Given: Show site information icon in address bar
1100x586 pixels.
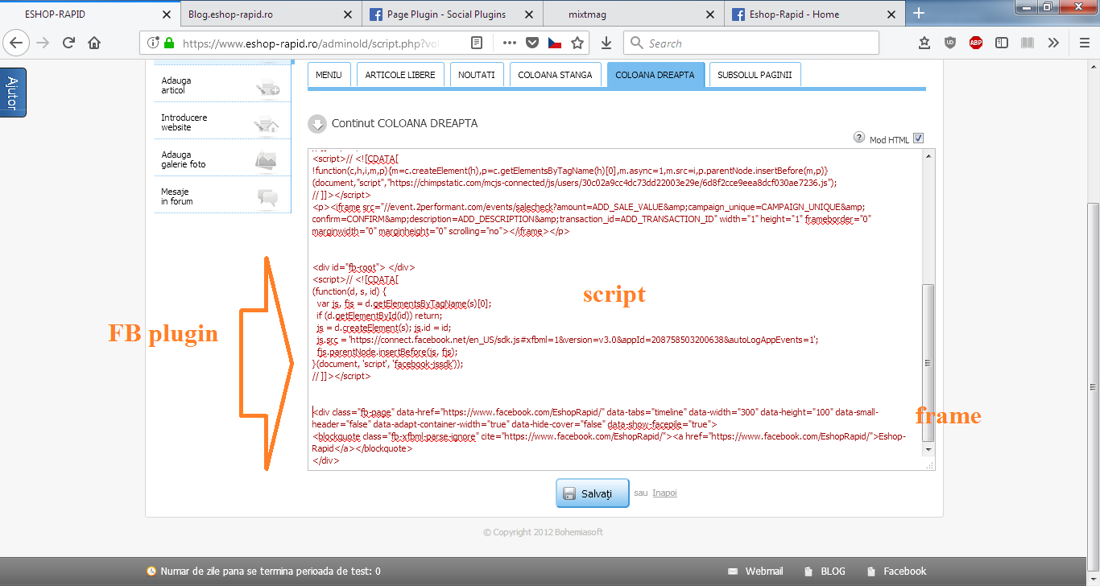Looking at the screenshot, I should 153,43.
